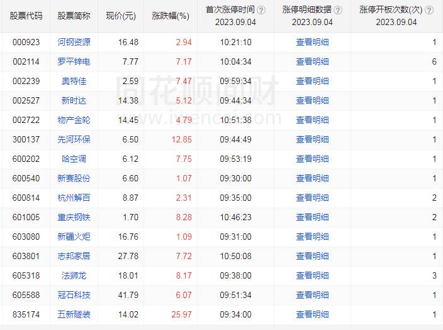Select limit-up time 10:21:10
The image size is (443, 330).
(235, 42)
